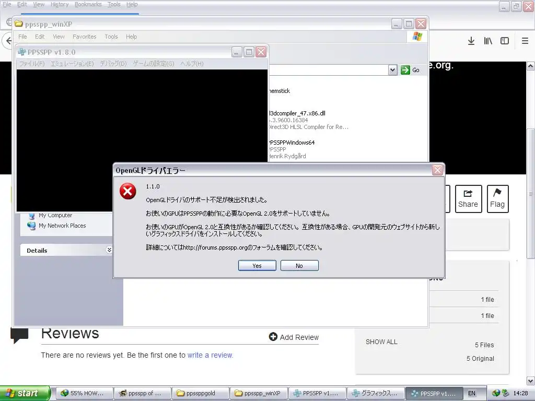535x401 pixels.
Task: Click the Windows start button
Action: click(x=25, y=393)
